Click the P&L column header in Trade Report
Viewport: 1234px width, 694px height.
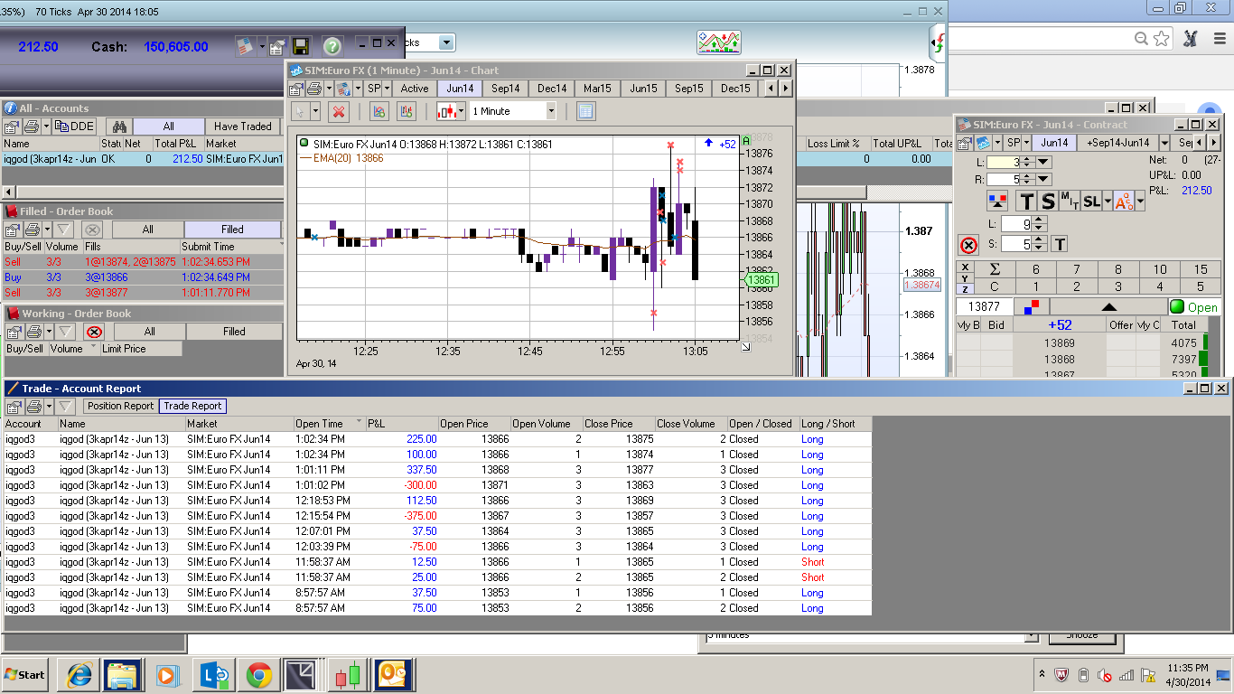[x=402, y=423]
